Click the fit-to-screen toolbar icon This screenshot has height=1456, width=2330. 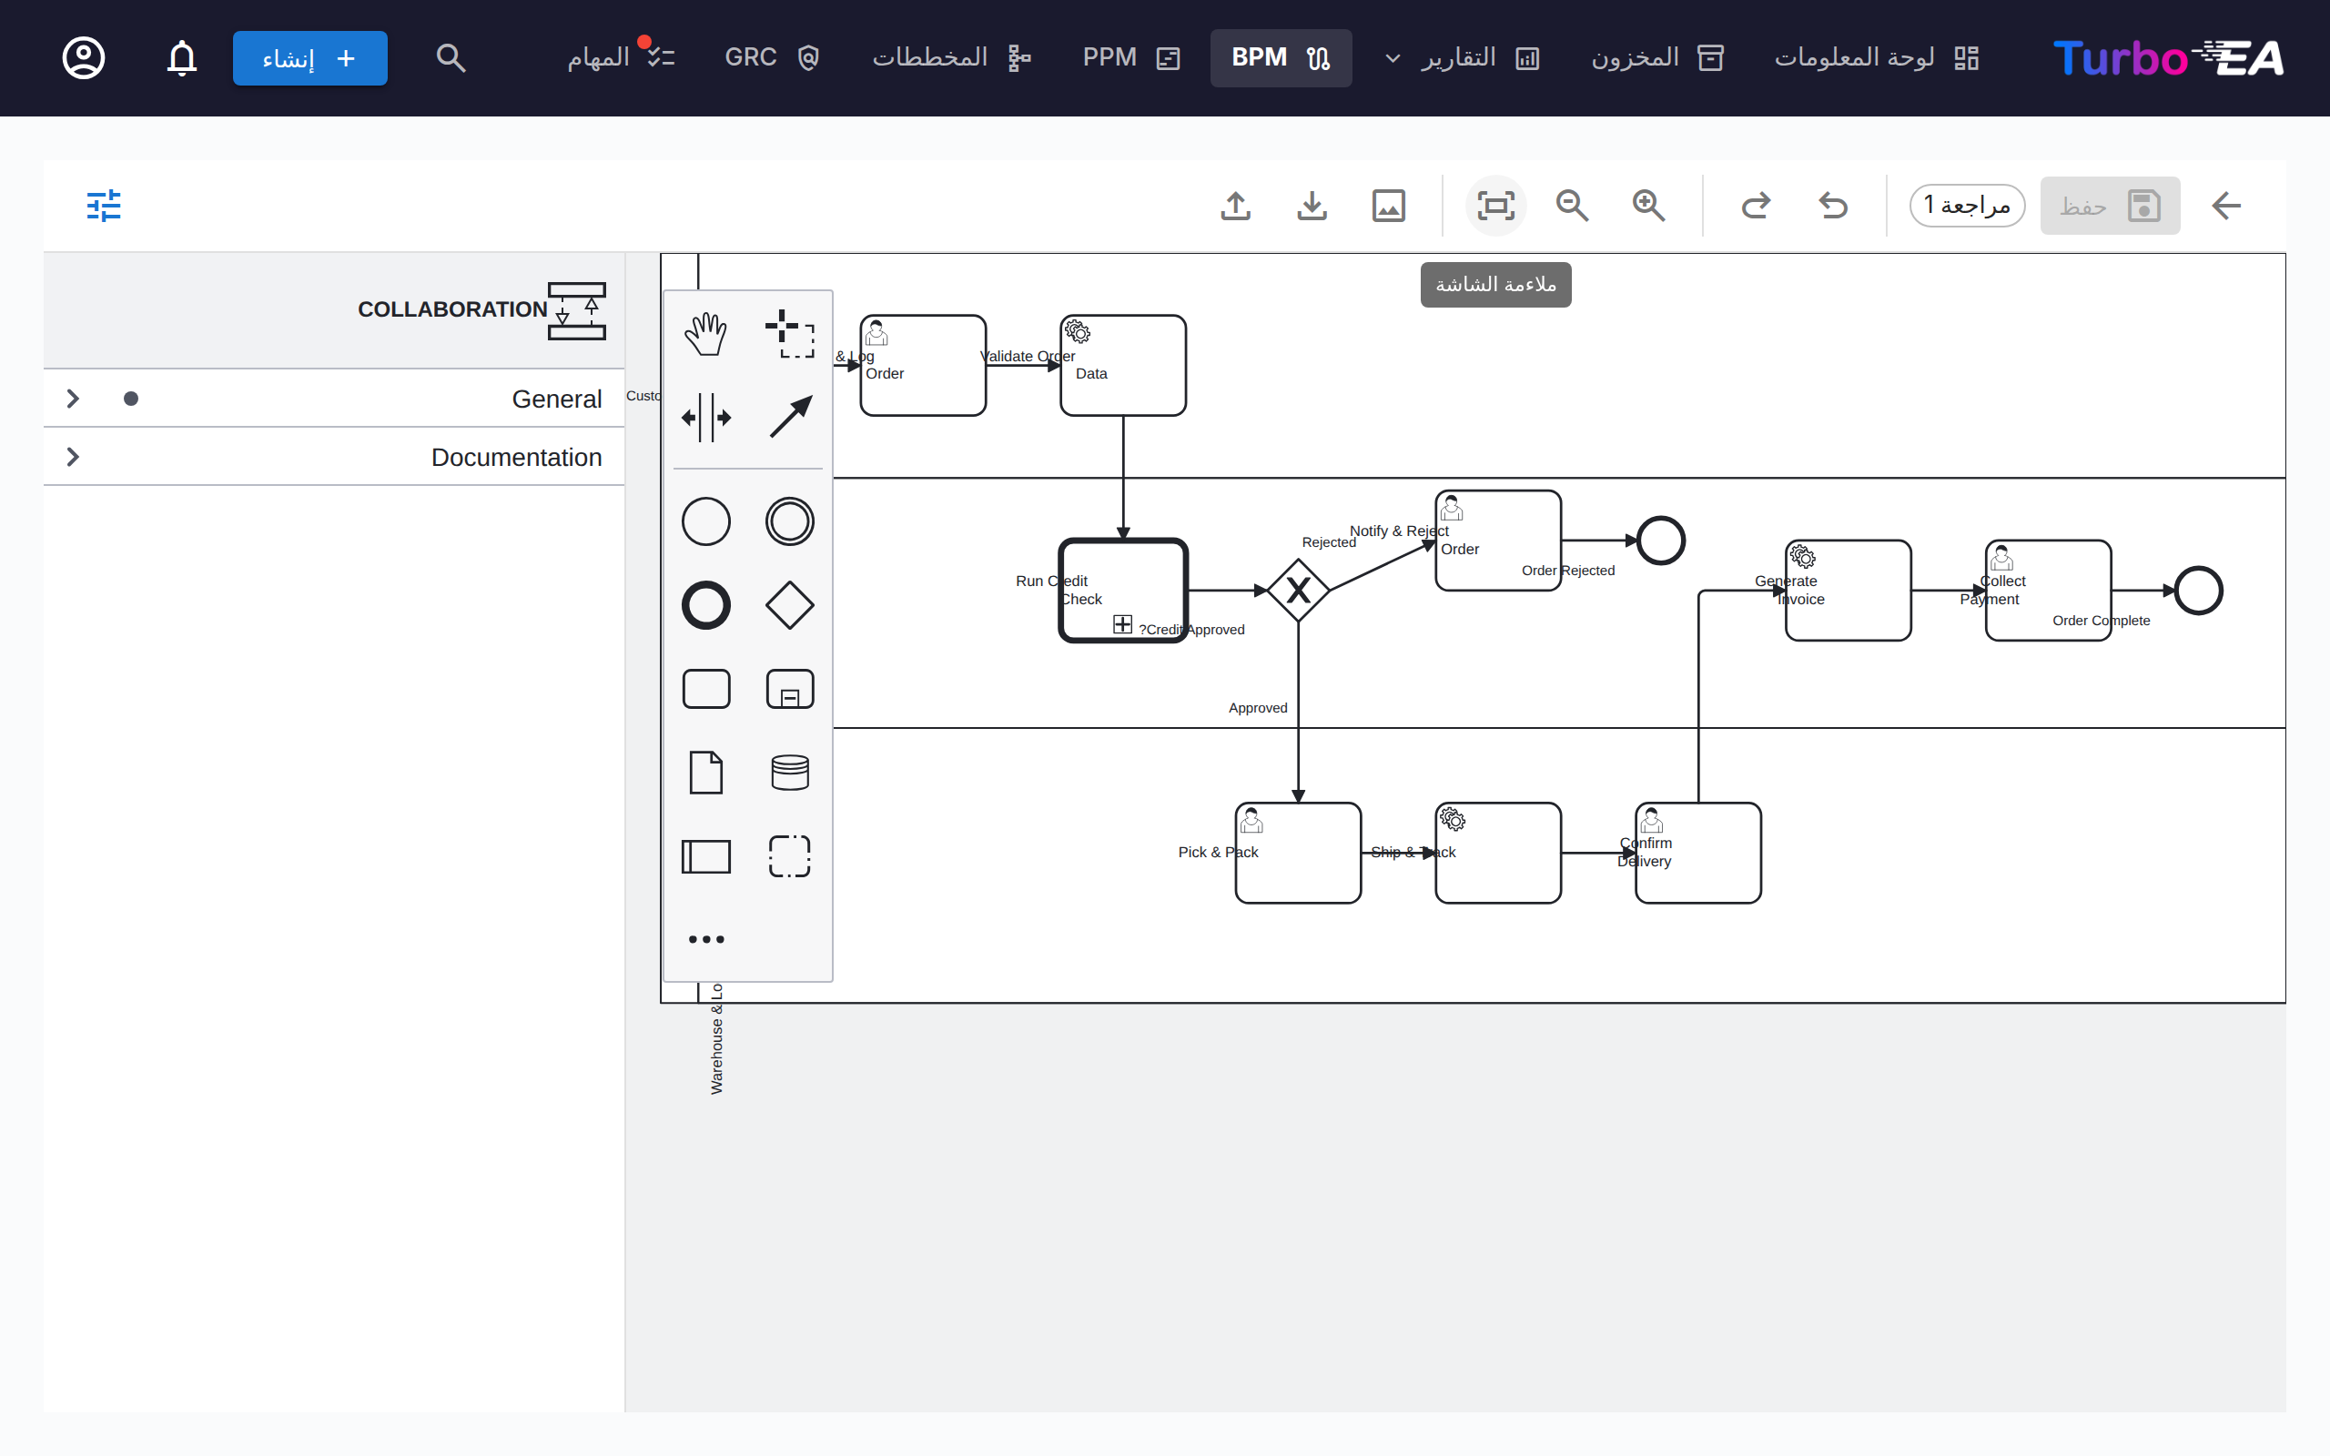point(1495,205)
